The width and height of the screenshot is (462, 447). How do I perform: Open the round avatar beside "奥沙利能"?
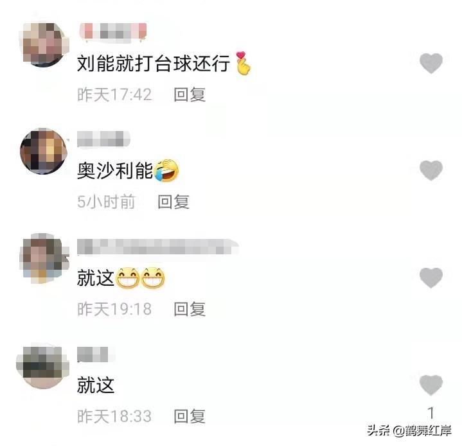click(x=44, y=151)
